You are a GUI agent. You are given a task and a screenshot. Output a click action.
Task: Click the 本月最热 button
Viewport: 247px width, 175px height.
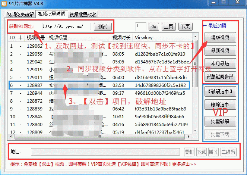click(220, 63)
